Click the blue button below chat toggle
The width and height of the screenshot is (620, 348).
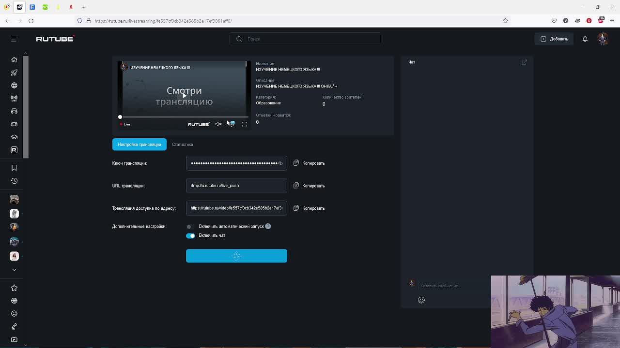(x=236, y=256)
